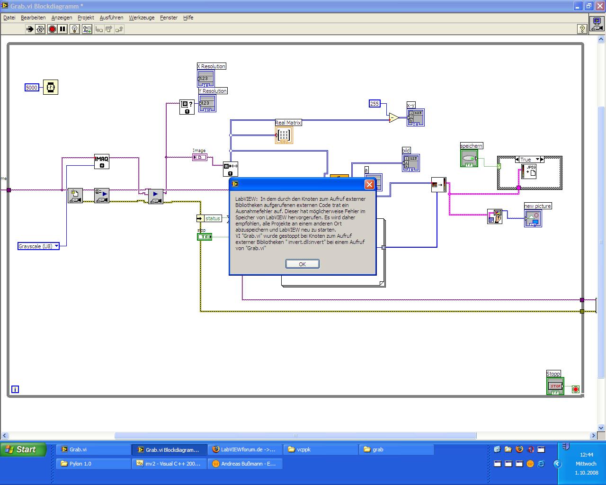Click the loop iteration terminal i
This screenshot has width=606, height=485.
[x=15, y=389]
